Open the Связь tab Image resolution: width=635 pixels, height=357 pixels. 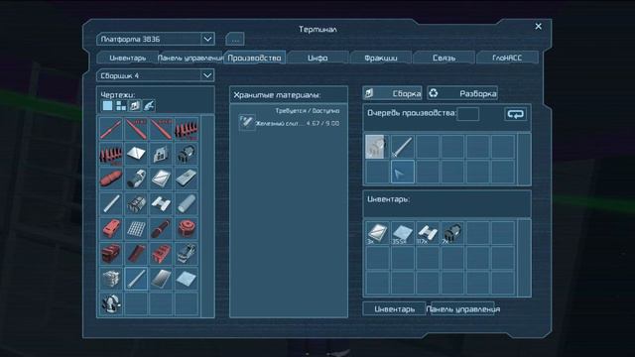tap(444, 58)
